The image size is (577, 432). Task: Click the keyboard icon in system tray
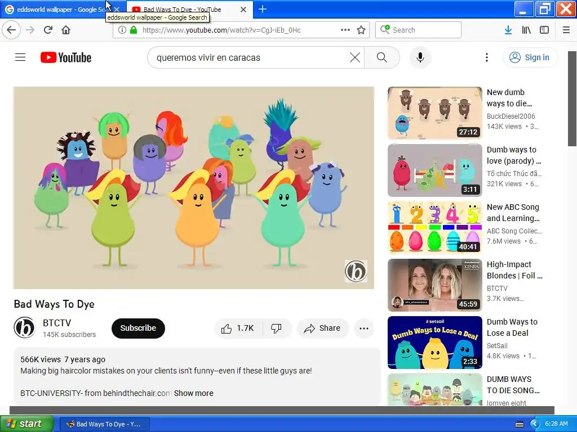pos(519,424)
